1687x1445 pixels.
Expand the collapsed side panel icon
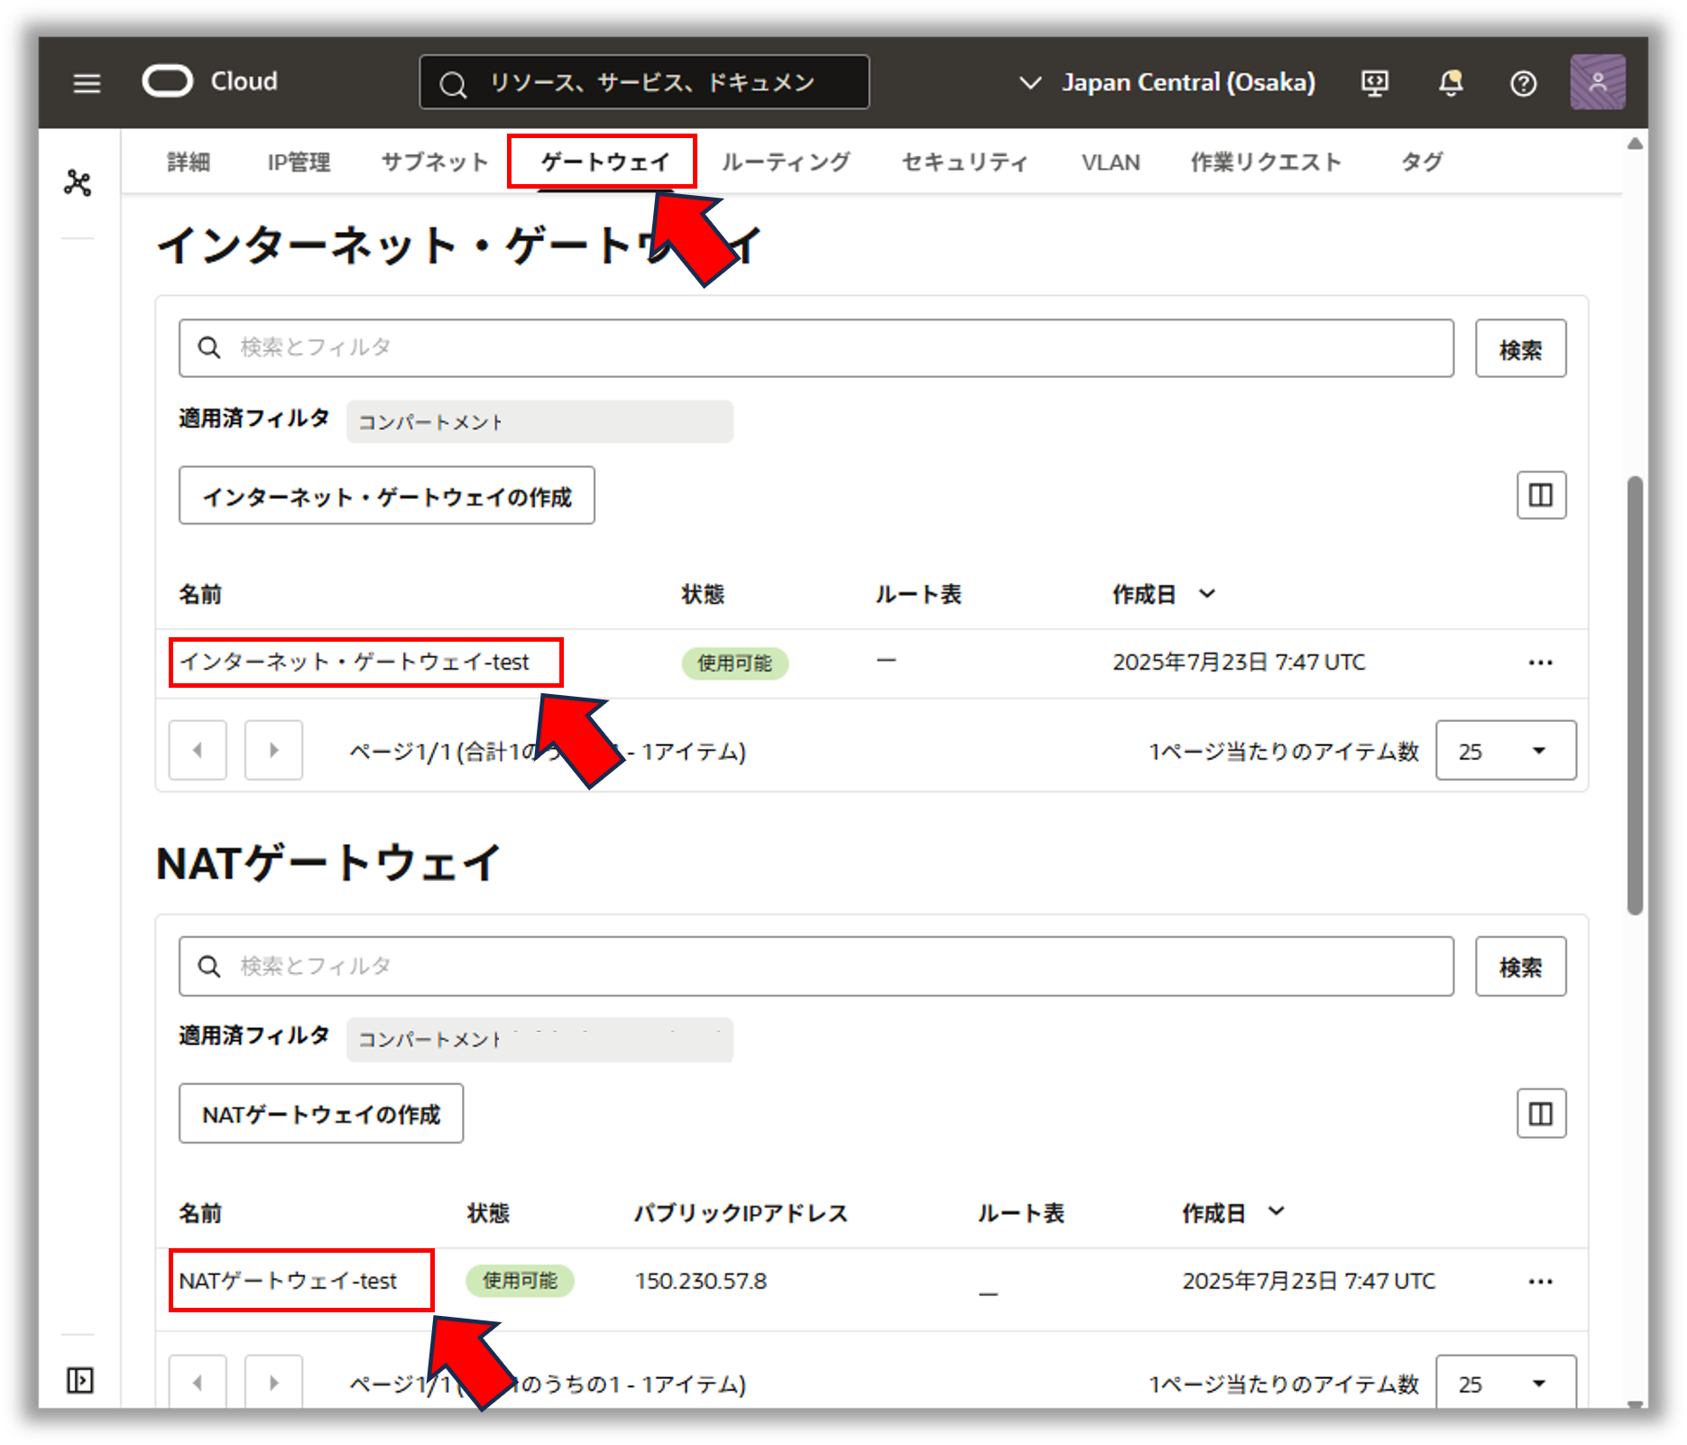point(79,1379)
